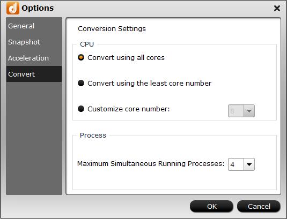Screen dimensions: 287x219
Task: Click the Options title text
Action: pos(38,8)
